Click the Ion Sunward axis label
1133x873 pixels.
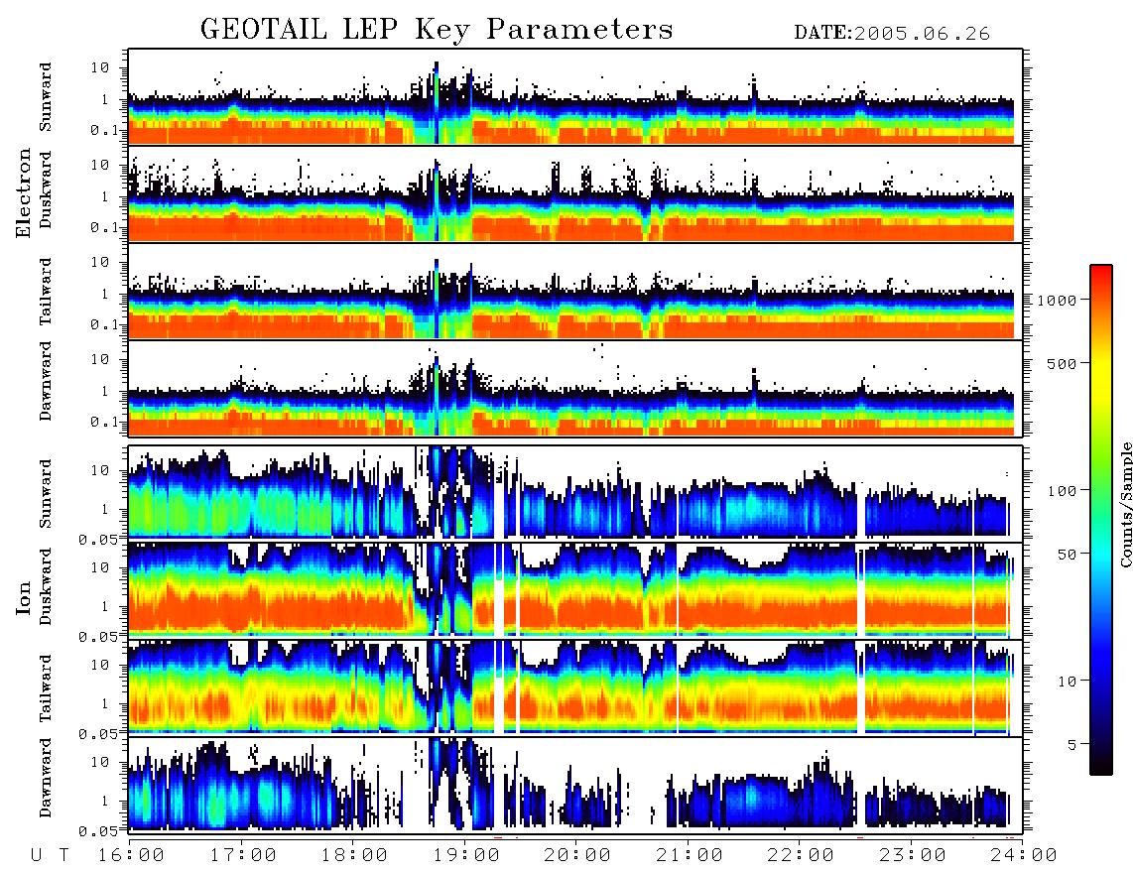tap(46, 493)
